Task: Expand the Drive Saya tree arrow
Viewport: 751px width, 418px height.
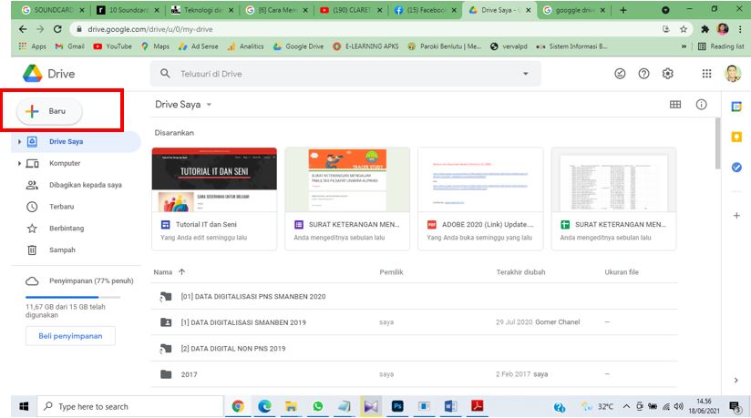Action: tap(20, 142)
